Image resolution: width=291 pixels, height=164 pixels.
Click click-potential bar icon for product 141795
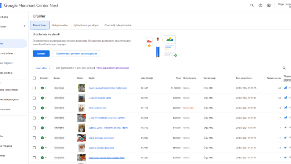point(285,107)
